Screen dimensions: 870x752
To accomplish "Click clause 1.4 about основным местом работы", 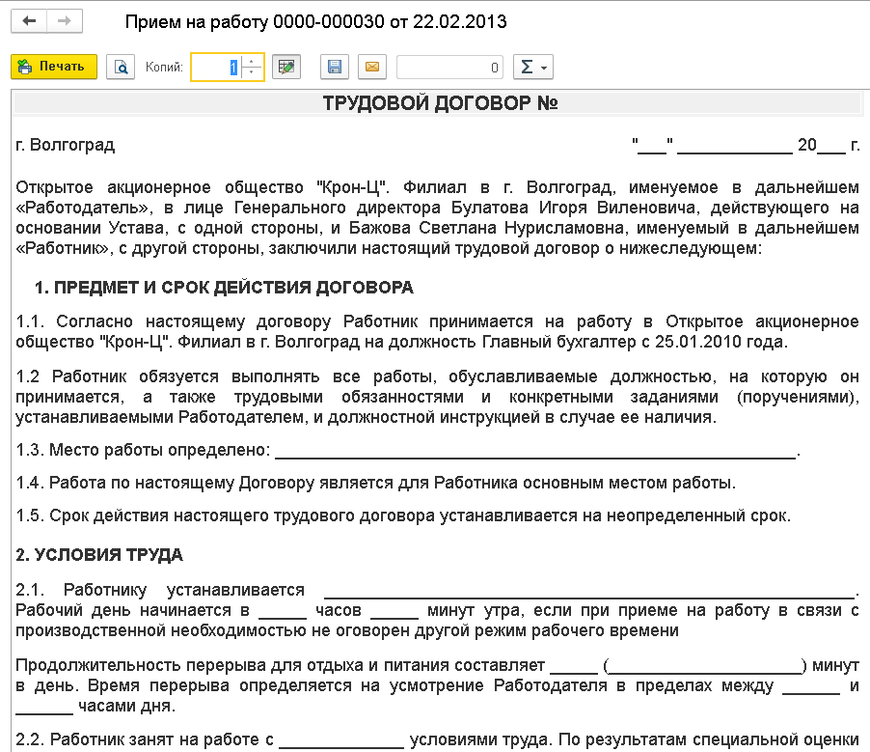I will pyautogui.click(x=375, y=484).
